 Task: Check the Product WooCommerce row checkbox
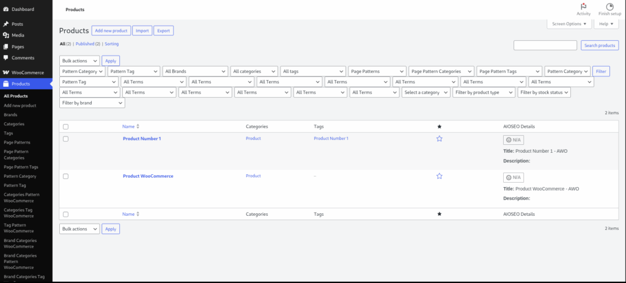[66, 176]
